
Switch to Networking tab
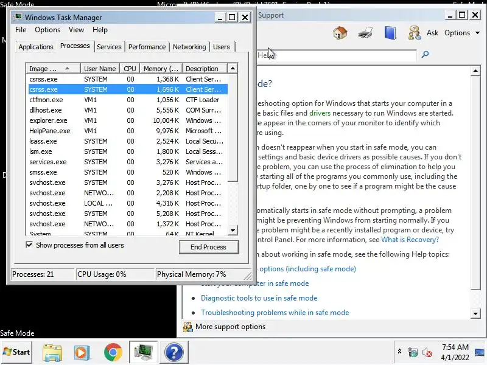189,47
